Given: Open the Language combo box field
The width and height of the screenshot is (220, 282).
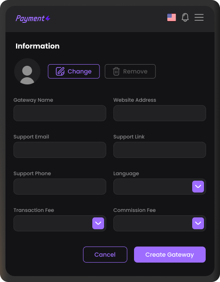Looking at the screenshot, I should tap(160, 187).
